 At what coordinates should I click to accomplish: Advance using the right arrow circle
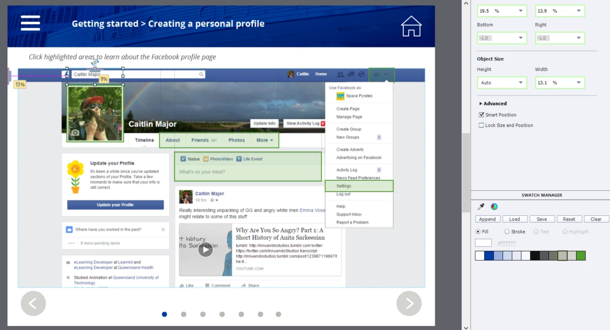[x=409, y=303]
